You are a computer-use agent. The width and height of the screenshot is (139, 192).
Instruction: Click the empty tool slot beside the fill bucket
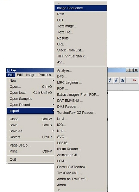pos(128,80)
